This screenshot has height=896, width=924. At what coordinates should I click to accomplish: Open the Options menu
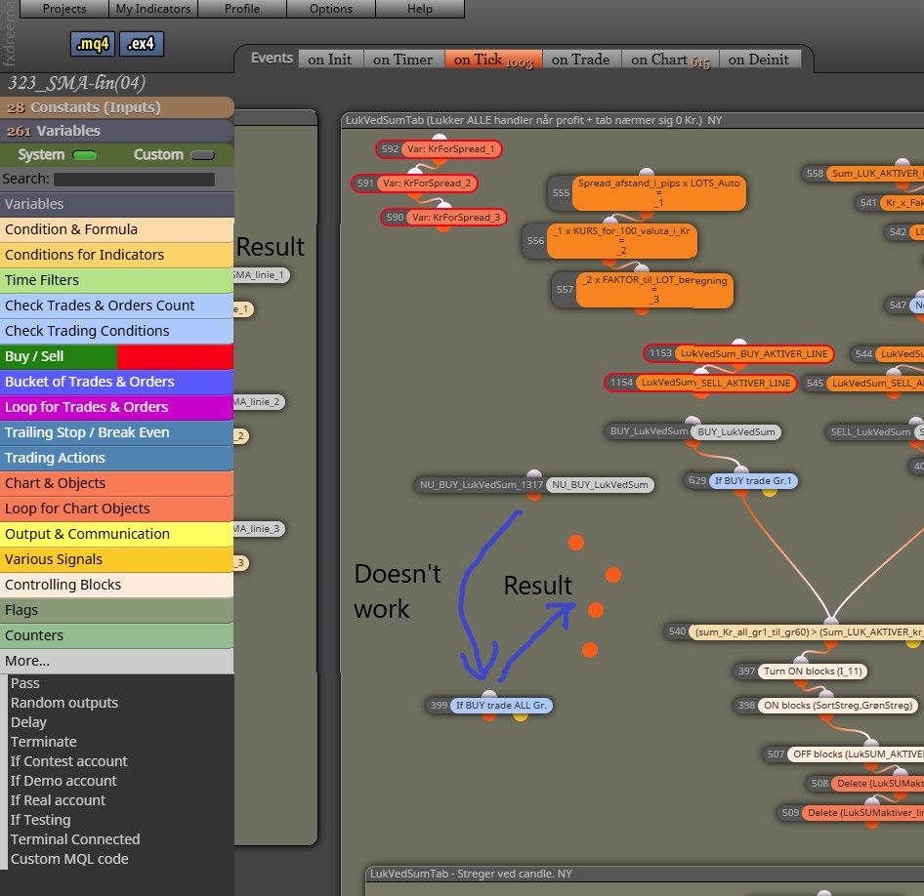(331, 9)
